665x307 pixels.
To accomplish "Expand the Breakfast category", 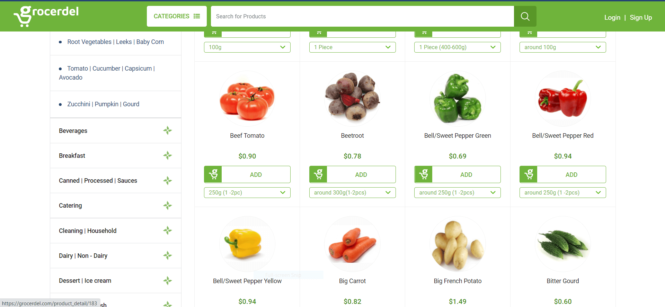I will [168, 155].
